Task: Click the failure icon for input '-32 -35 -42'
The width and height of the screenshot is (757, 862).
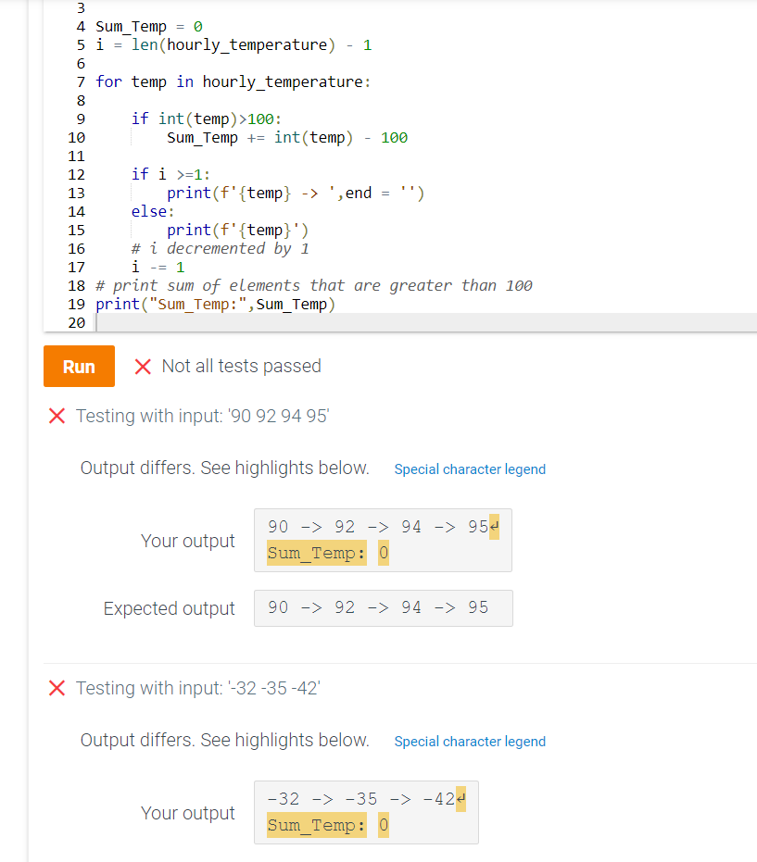Action: tap(57, 688)
